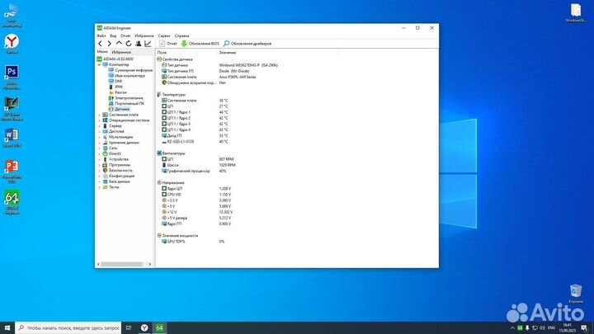Screen dimensions: 594x334
Task: Open the Файл menu
Action: click(101, 35)
